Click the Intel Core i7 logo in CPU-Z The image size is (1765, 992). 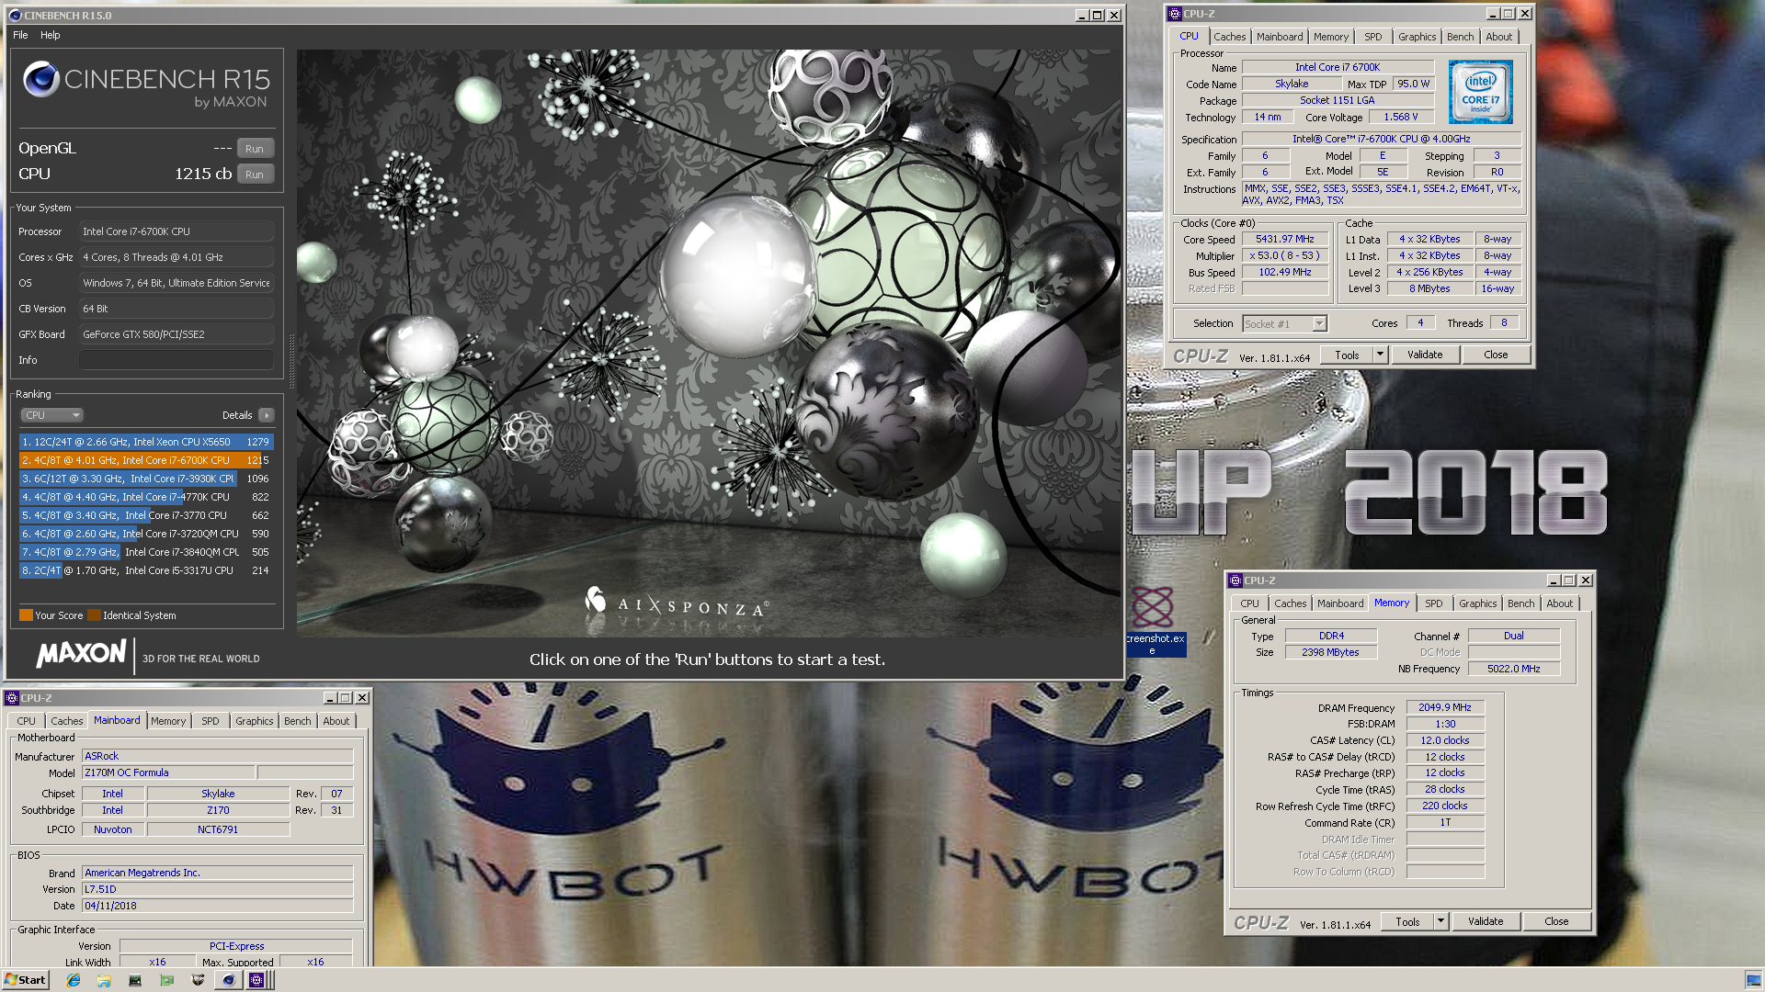click(1480, 92)
